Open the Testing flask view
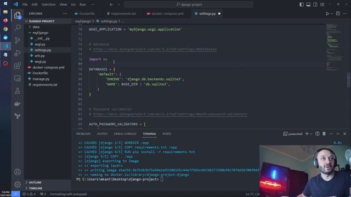This screenshot has width=351, height=197. click(x=18, y=91)
